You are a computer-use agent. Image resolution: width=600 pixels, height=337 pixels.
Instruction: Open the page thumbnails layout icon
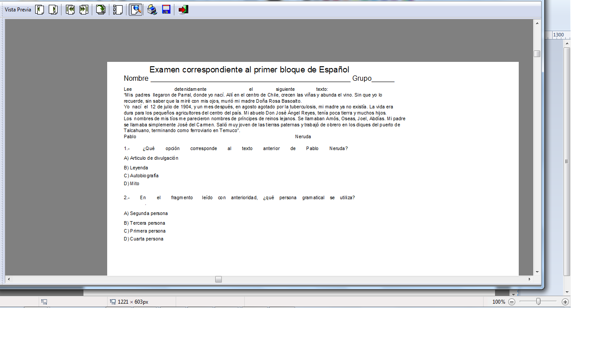tap(118, 10)
